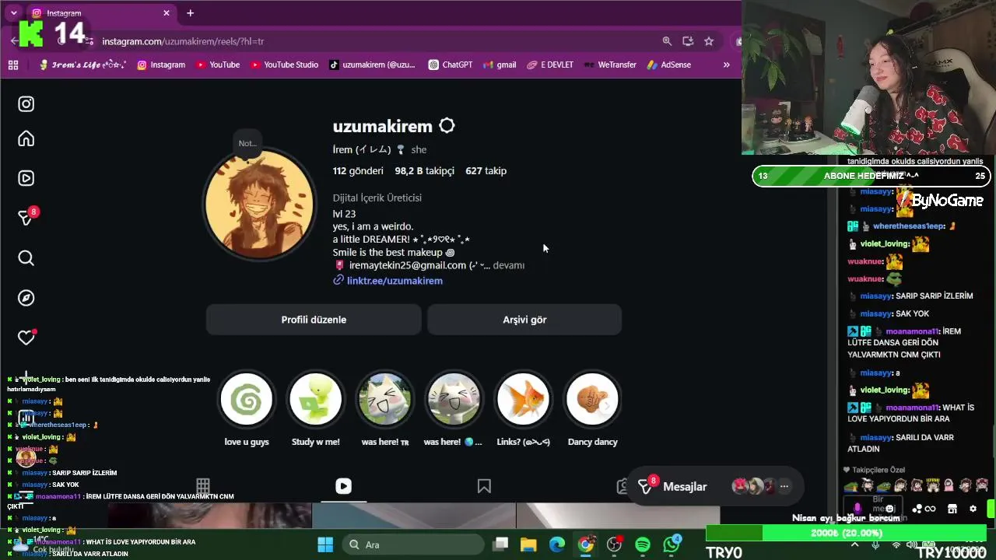This screenshot has height=560, width=996.
Task: Go to Home via the sidebar house icon
Action: tap(26, 139)
